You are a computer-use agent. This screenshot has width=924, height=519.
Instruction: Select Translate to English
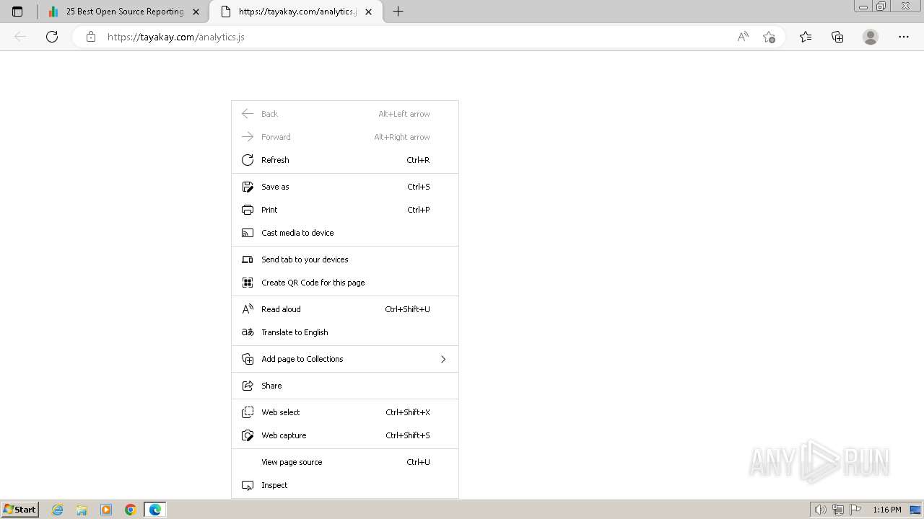pos(345,332)
